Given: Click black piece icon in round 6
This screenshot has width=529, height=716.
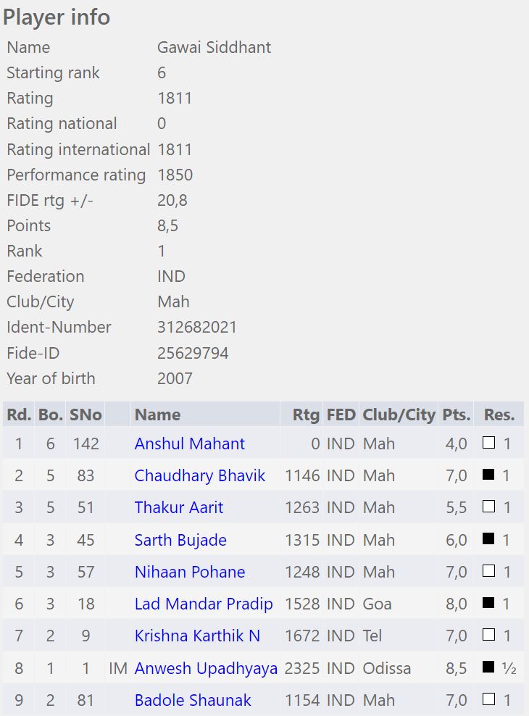Looking at the screenshot, I should (x=489, y=603).
